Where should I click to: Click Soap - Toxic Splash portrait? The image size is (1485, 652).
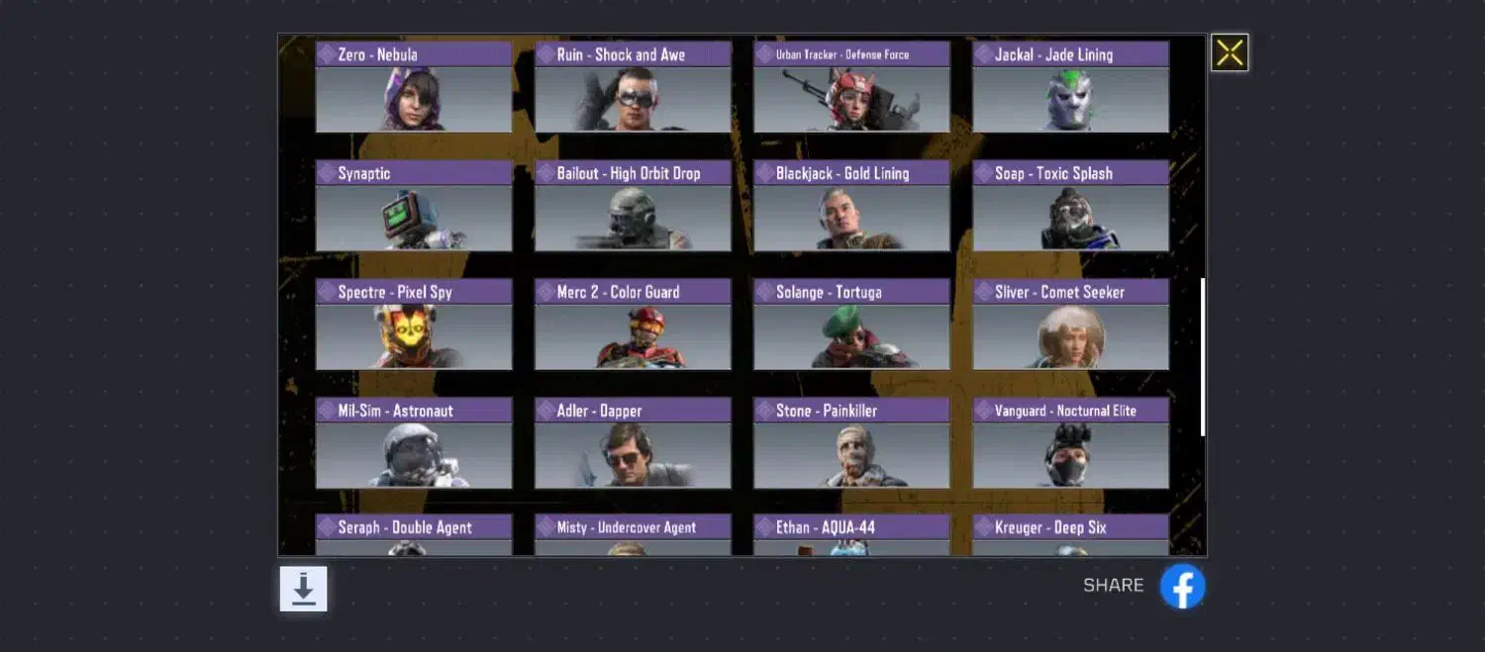click(1070, 218)
